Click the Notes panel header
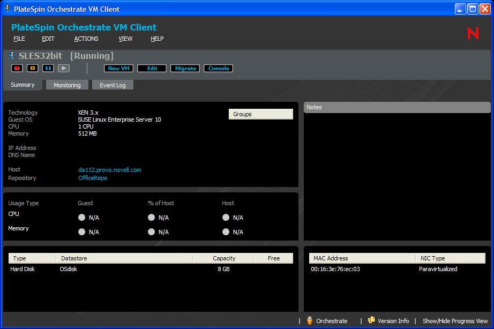494x329 pixels. 397,107
